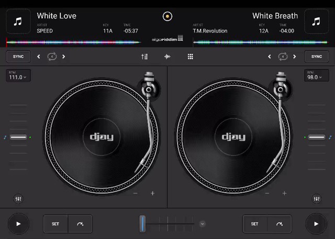Toggle right deck time display -04:00
The image size is (335, 239).
287,31
